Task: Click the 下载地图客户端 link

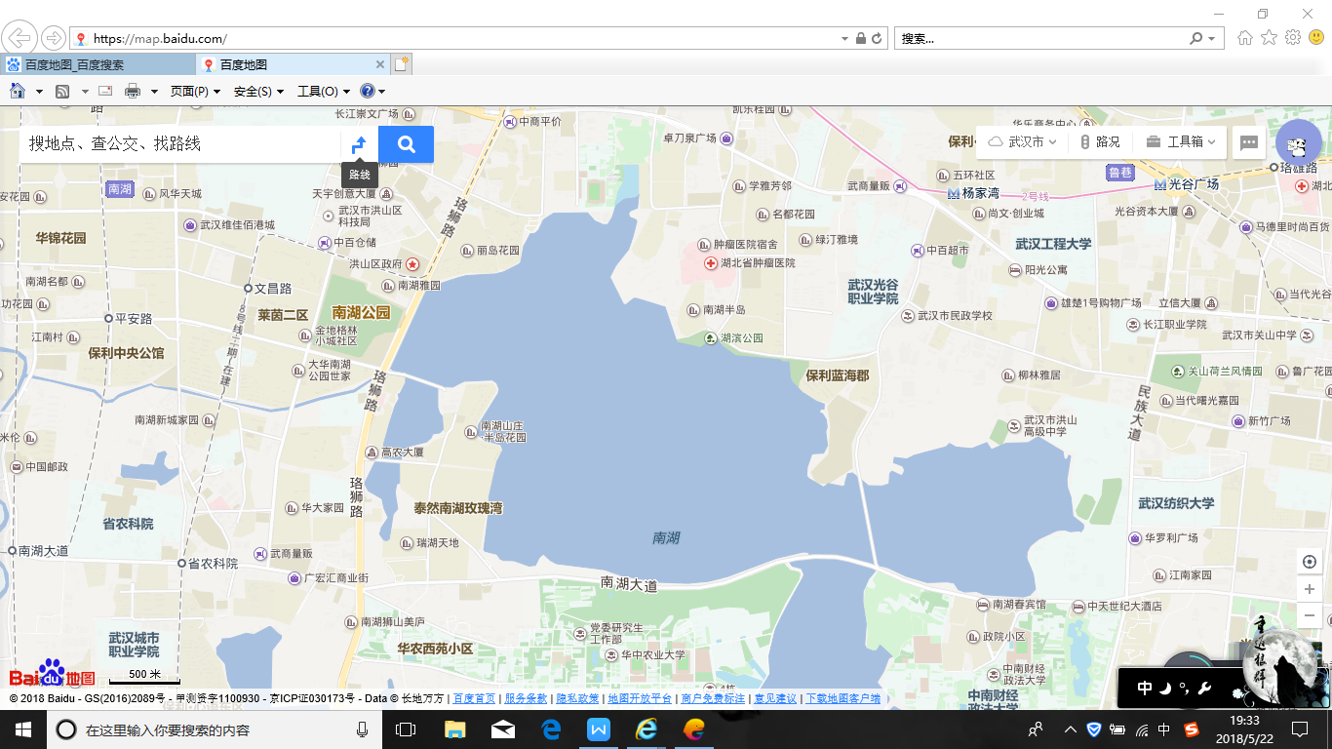Action: pos(843,698)
